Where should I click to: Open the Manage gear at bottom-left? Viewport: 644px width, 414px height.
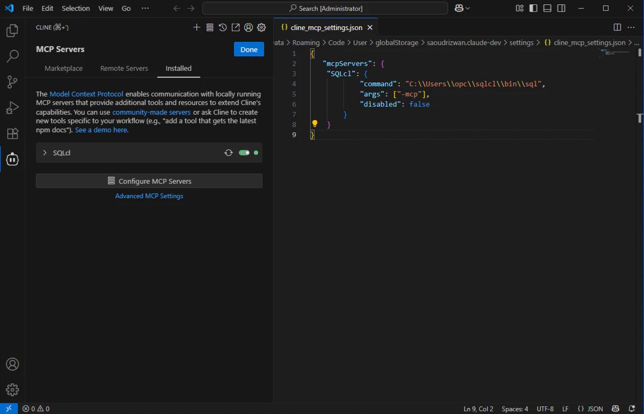pyautogui.click(x=12, y=390)
